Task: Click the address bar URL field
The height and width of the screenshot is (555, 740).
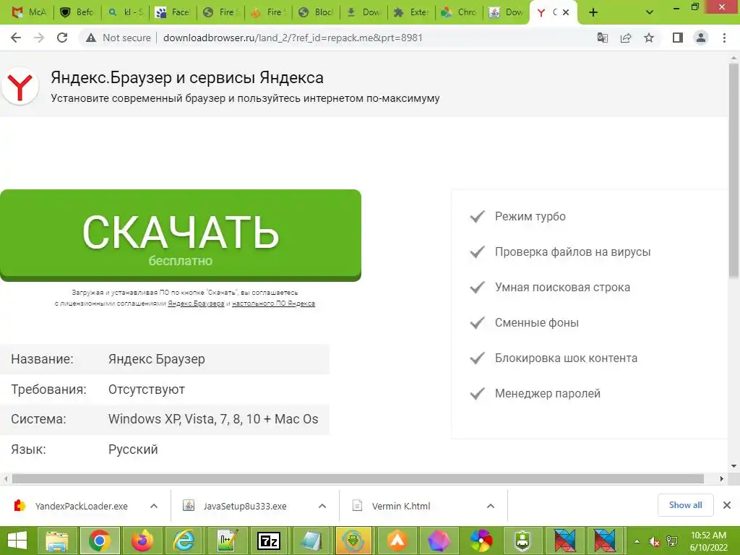Action: click(x=293, y=38)
